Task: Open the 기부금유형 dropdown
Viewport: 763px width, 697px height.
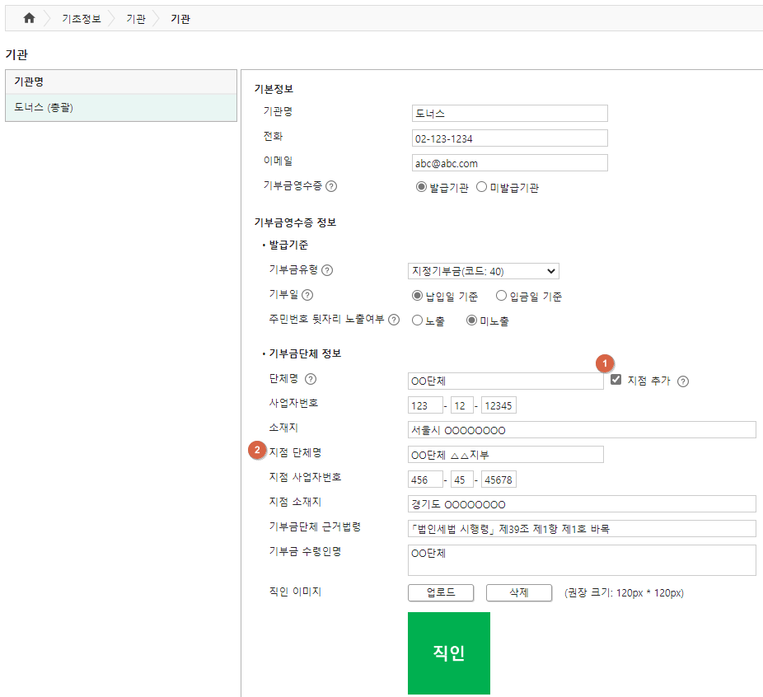Action: (x=483, y=271)
